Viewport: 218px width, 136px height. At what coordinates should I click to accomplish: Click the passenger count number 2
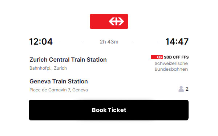[187, 89]
